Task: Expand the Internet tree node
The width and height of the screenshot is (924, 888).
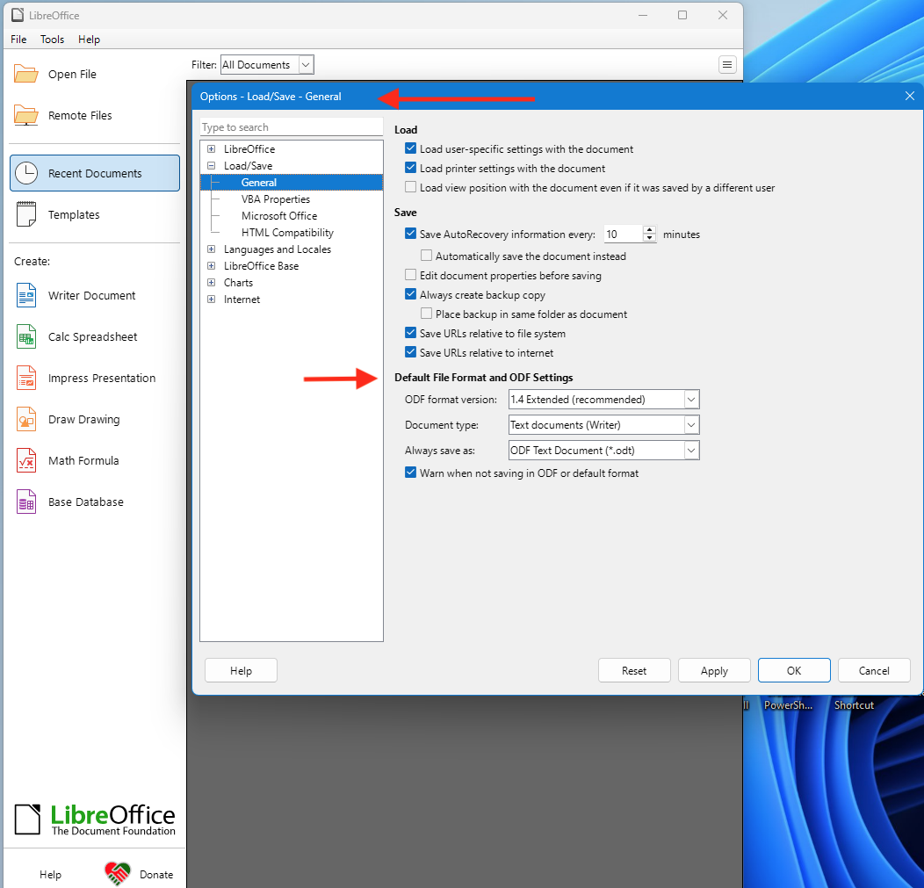Action: click(212, 300)
